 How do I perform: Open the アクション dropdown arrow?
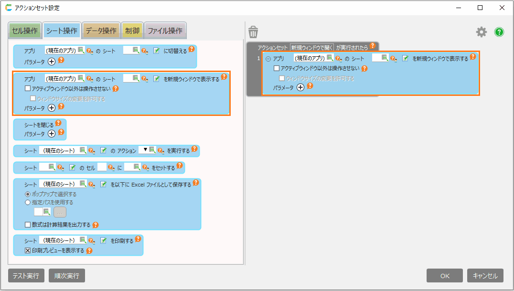tap(145, 150)
